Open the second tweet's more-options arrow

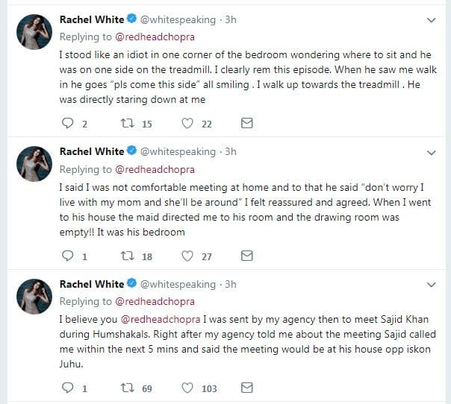[430, 152]
